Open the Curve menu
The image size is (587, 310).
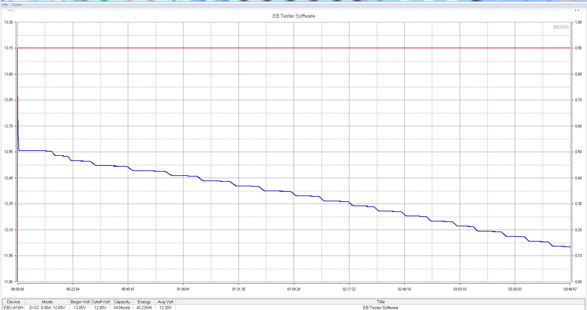point(17,5)
